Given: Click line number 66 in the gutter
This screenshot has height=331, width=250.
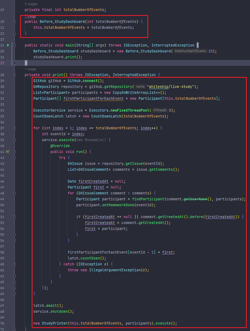Looking at the screenshot, I should click(x=2, y=300).
